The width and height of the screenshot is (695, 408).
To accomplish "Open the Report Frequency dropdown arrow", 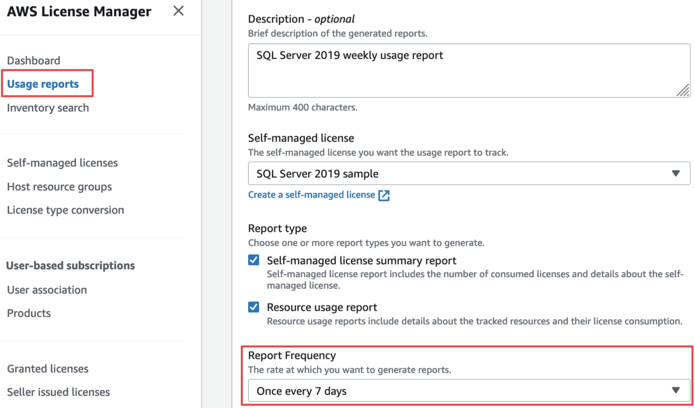I will click(x=676, y=390).
